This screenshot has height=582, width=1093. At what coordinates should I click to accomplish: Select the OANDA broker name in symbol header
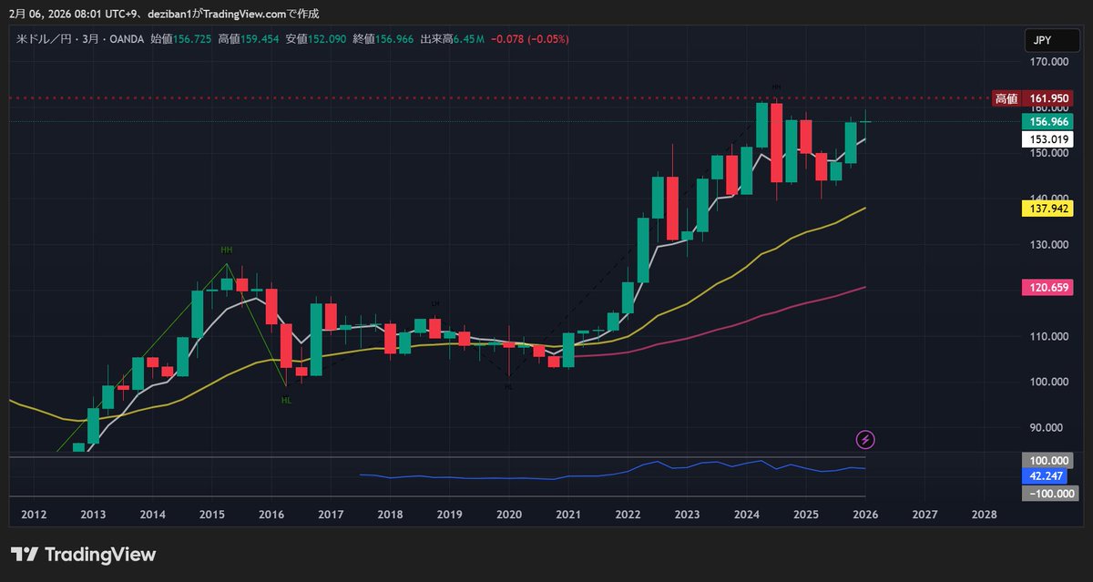point(125,39)
